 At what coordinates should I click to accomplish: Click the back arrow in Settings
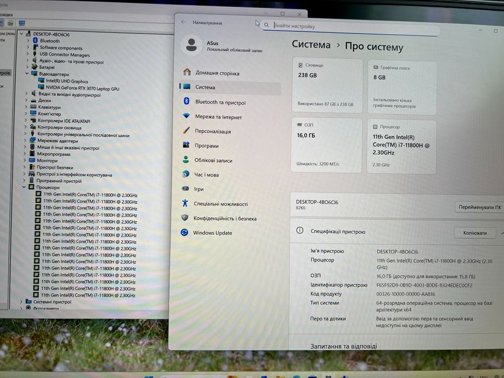coord(183,22)
